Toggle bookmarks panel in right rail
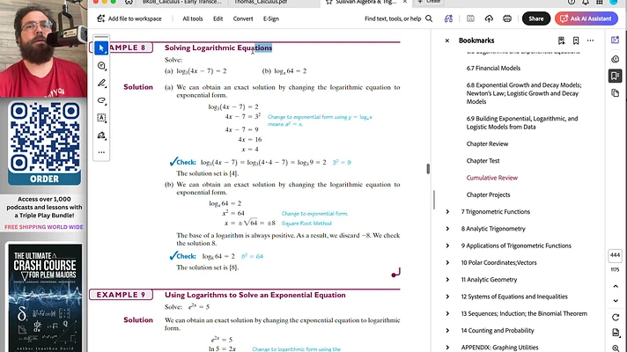This screenshot has height=352, width=627. (x=615, y=76)
